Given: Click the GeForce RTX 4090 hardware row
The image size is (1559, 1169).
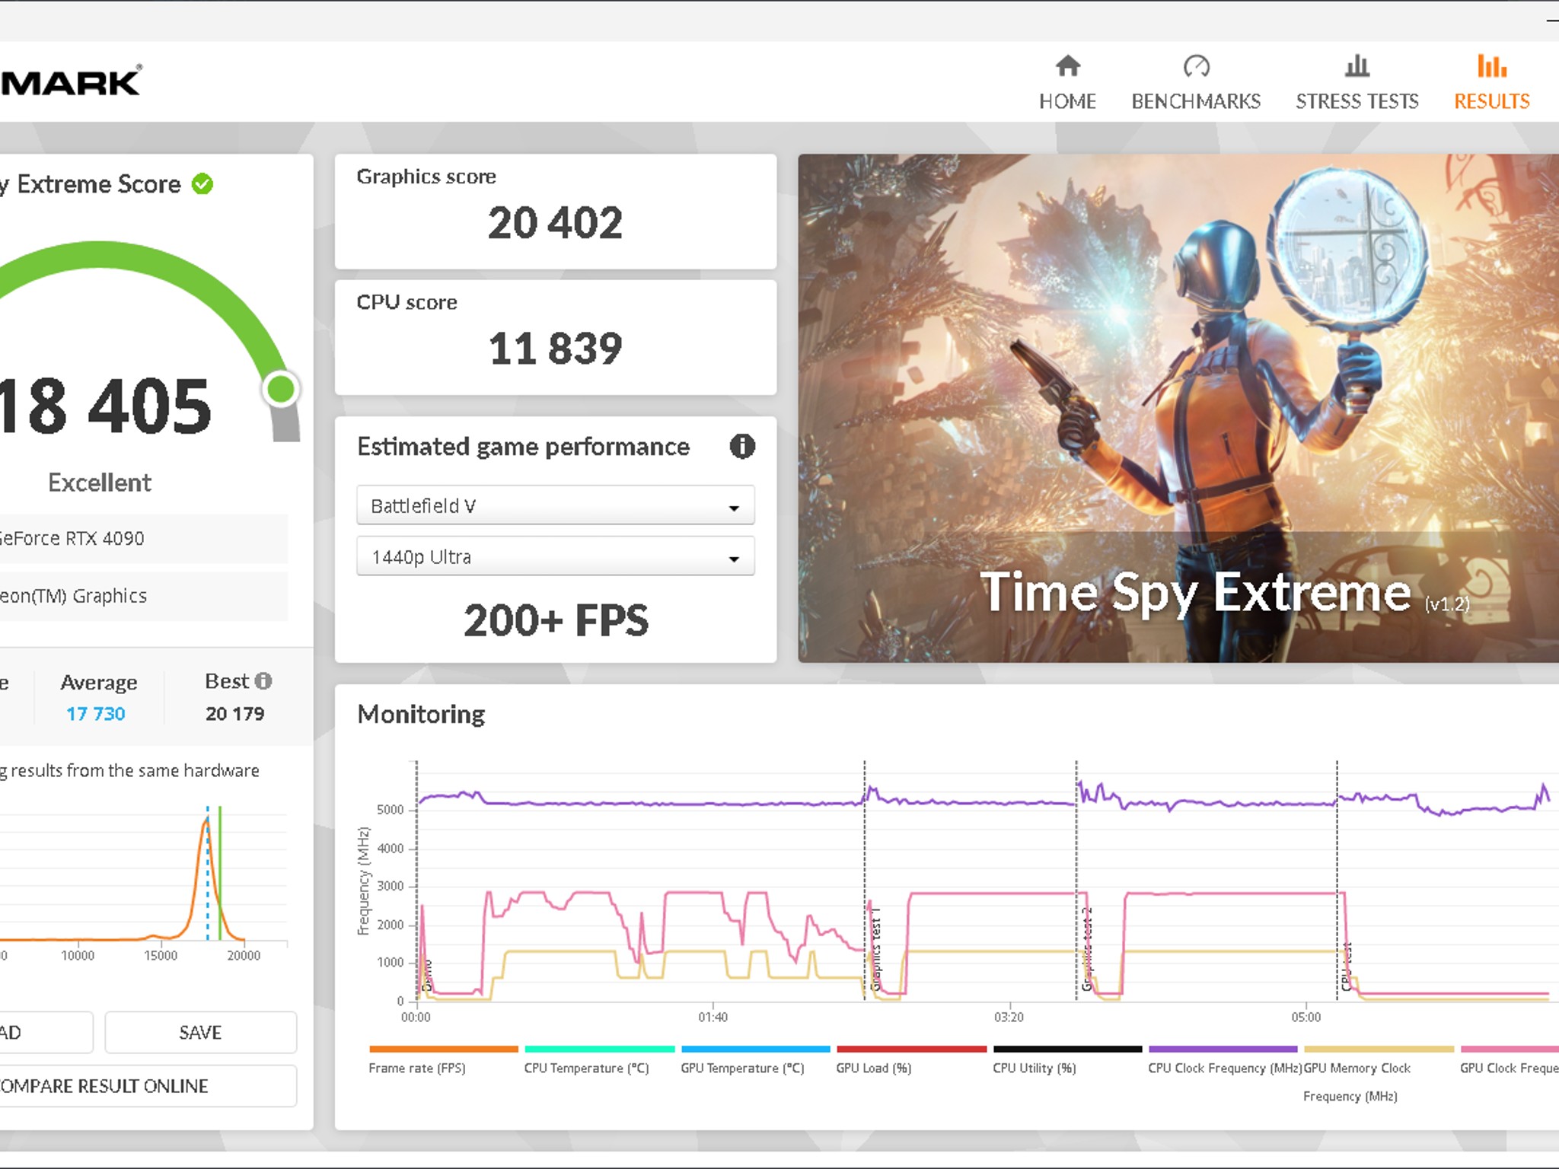Looking at the screenshot, I should pyautogui.click(x=144, y=539).
